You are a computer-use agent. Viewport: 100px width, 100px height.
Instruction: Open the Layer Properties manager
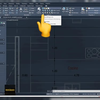(x=39, y=10)
